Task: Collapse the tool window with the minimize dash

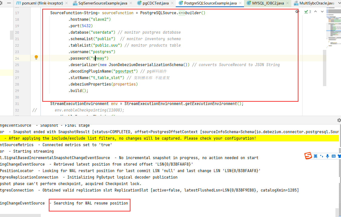Action: [9, 3]
